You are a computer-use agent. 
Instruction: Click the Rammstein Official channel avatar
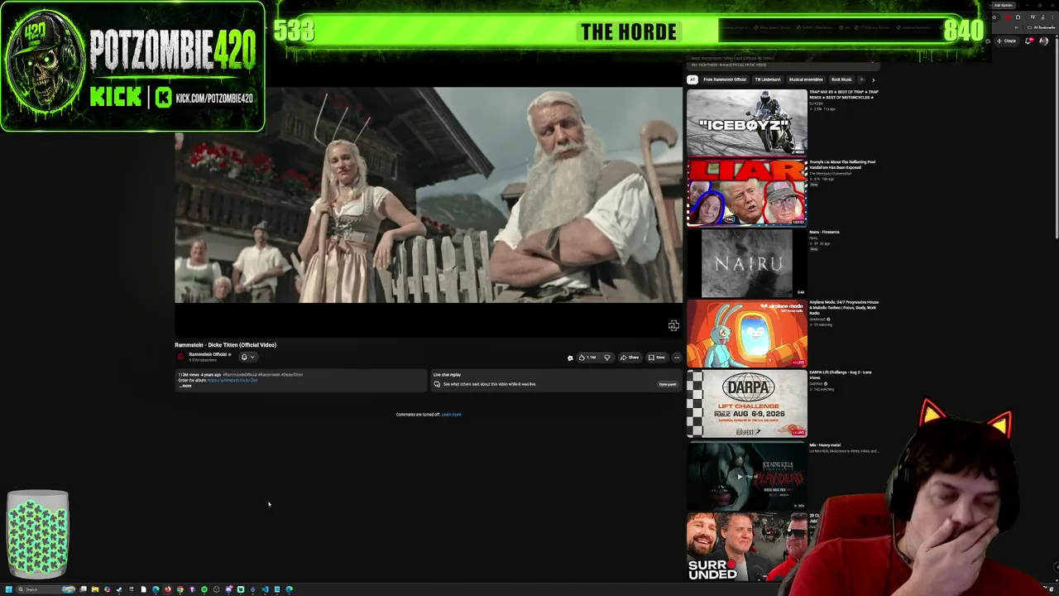click(180, 357)
